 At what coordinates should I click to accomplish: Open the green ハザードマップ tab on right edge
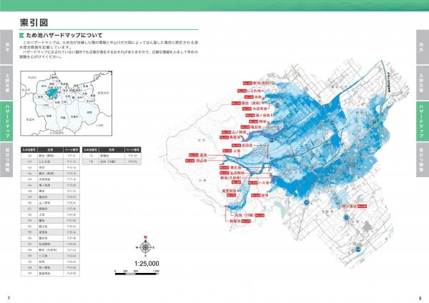(x=423, y=121)
